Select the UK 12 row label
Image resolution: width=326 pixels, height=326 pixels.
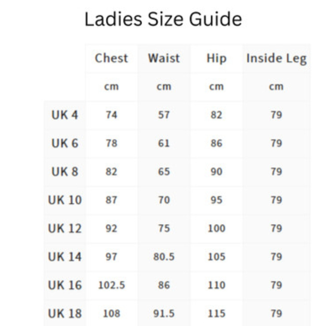click(65, 228)
